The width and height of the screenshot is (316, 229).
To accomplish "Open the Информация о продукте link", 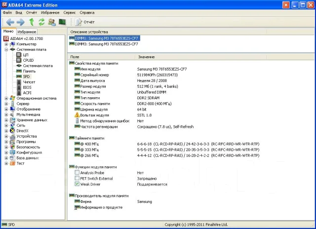I will 101,207.
